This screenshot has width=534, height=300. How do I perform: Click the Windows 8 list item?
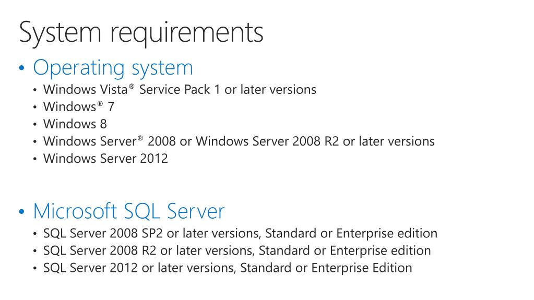[x=75, y=124]
